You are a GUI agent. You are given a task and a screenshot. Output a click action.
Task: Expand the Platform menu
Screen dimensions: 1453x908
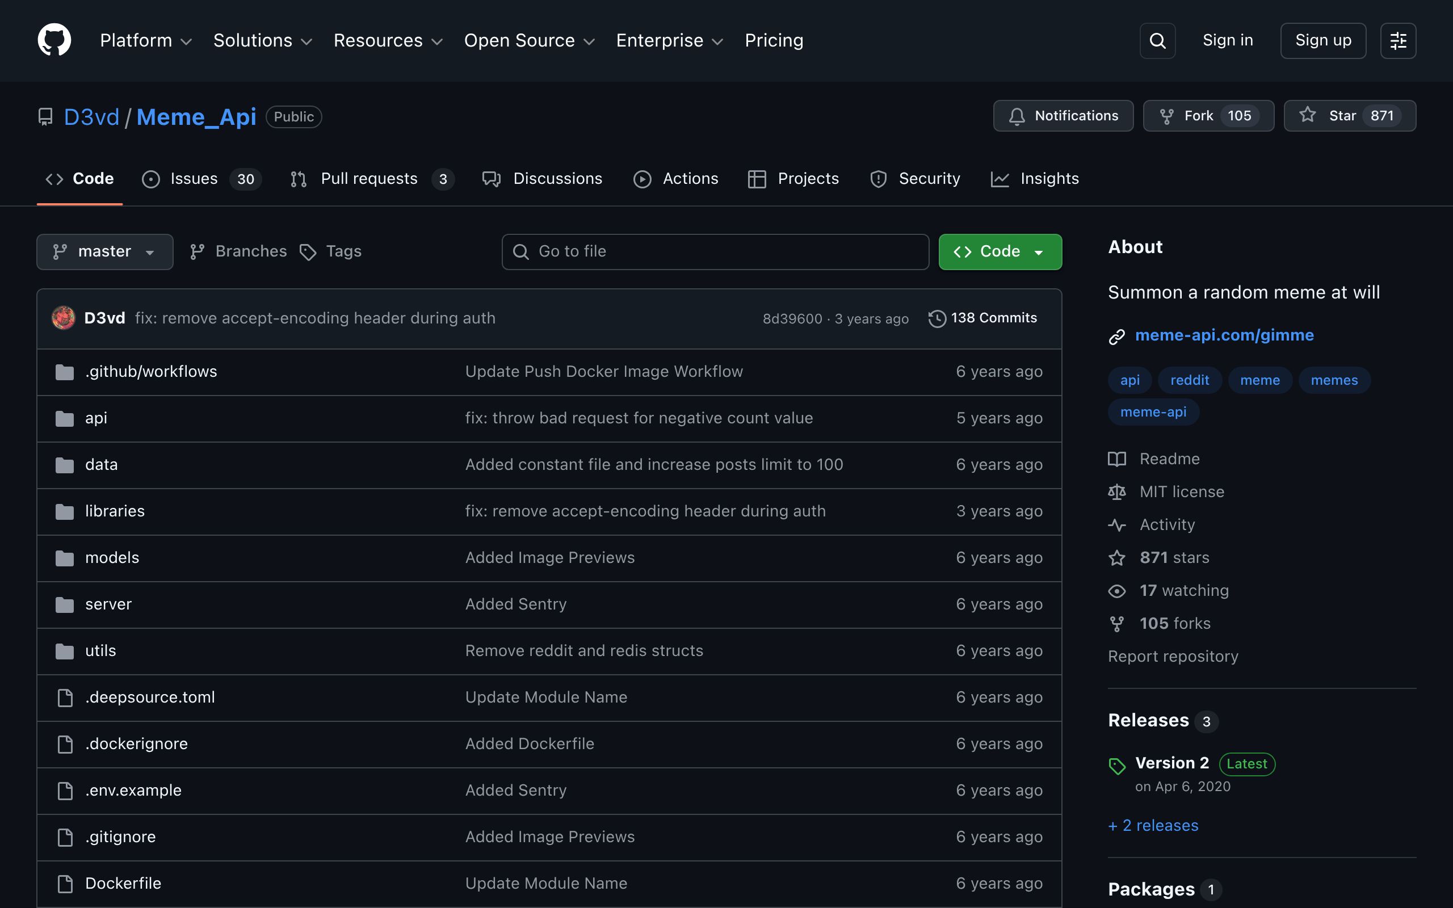146,40
